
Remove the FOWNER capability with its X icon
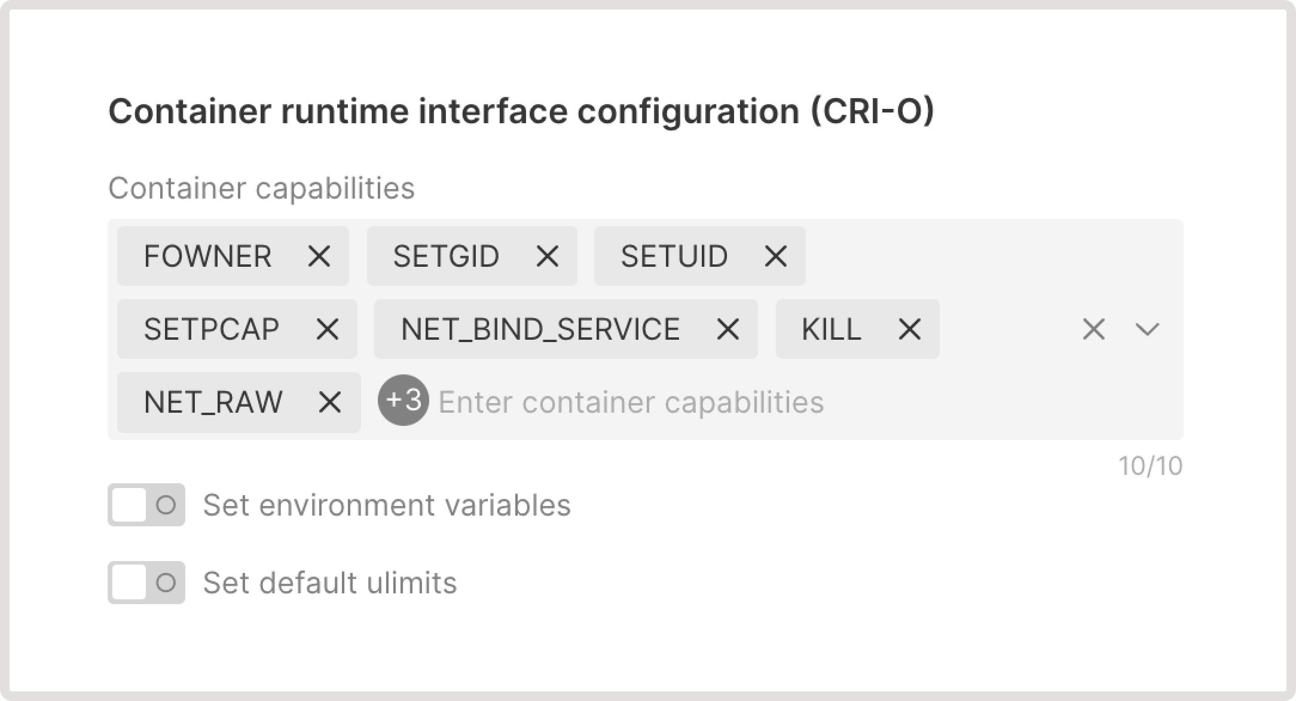click(x=320, y=256)
